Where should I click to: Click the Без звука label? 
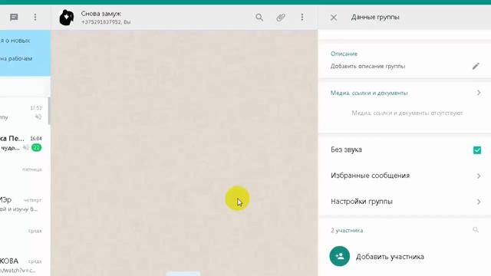pos(346,149)
